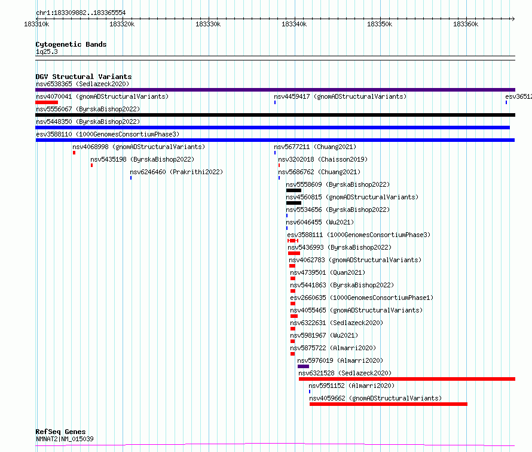Select the nsv6246460 (Prakrithi2022) label
Image resolution: width=532 pixels, height=452 pixels.
pyautogui.click(x=176, y=172)
